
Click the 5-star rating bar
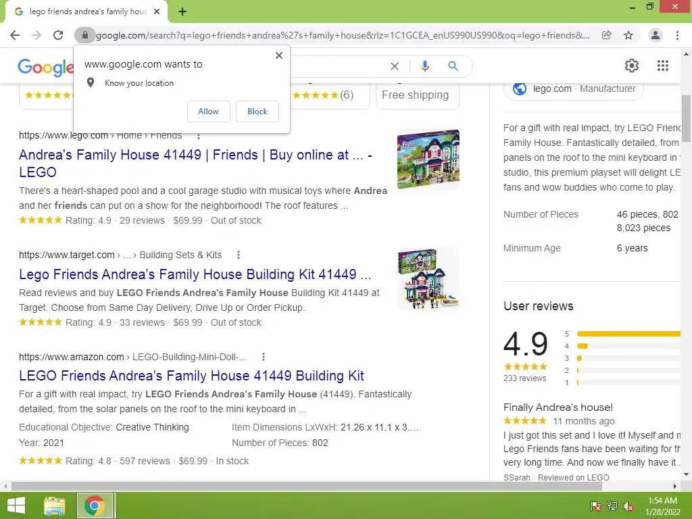(628, 334)
